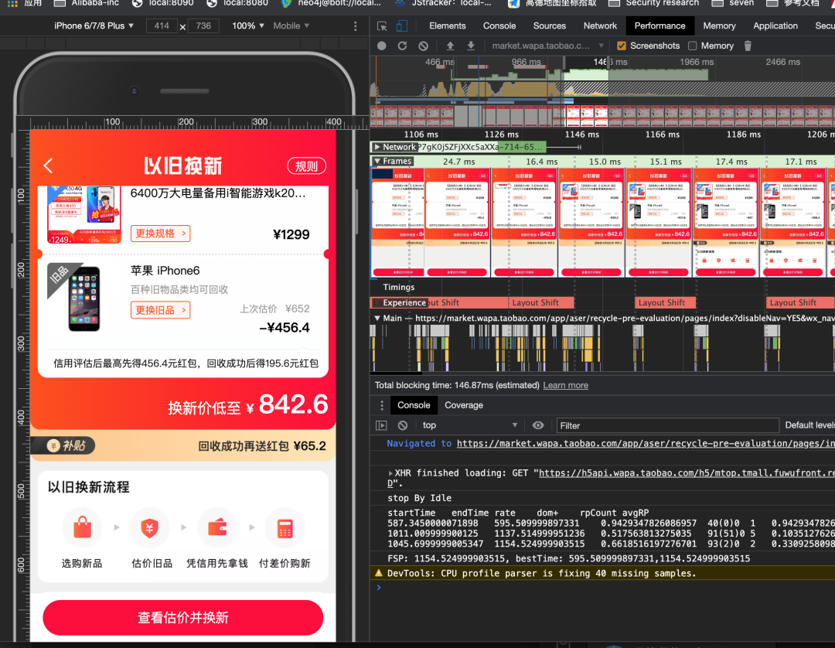The width and height of the screenshot is (835, 648).
Task: Open the Default levels dropdown
Action: pos(809,425)
